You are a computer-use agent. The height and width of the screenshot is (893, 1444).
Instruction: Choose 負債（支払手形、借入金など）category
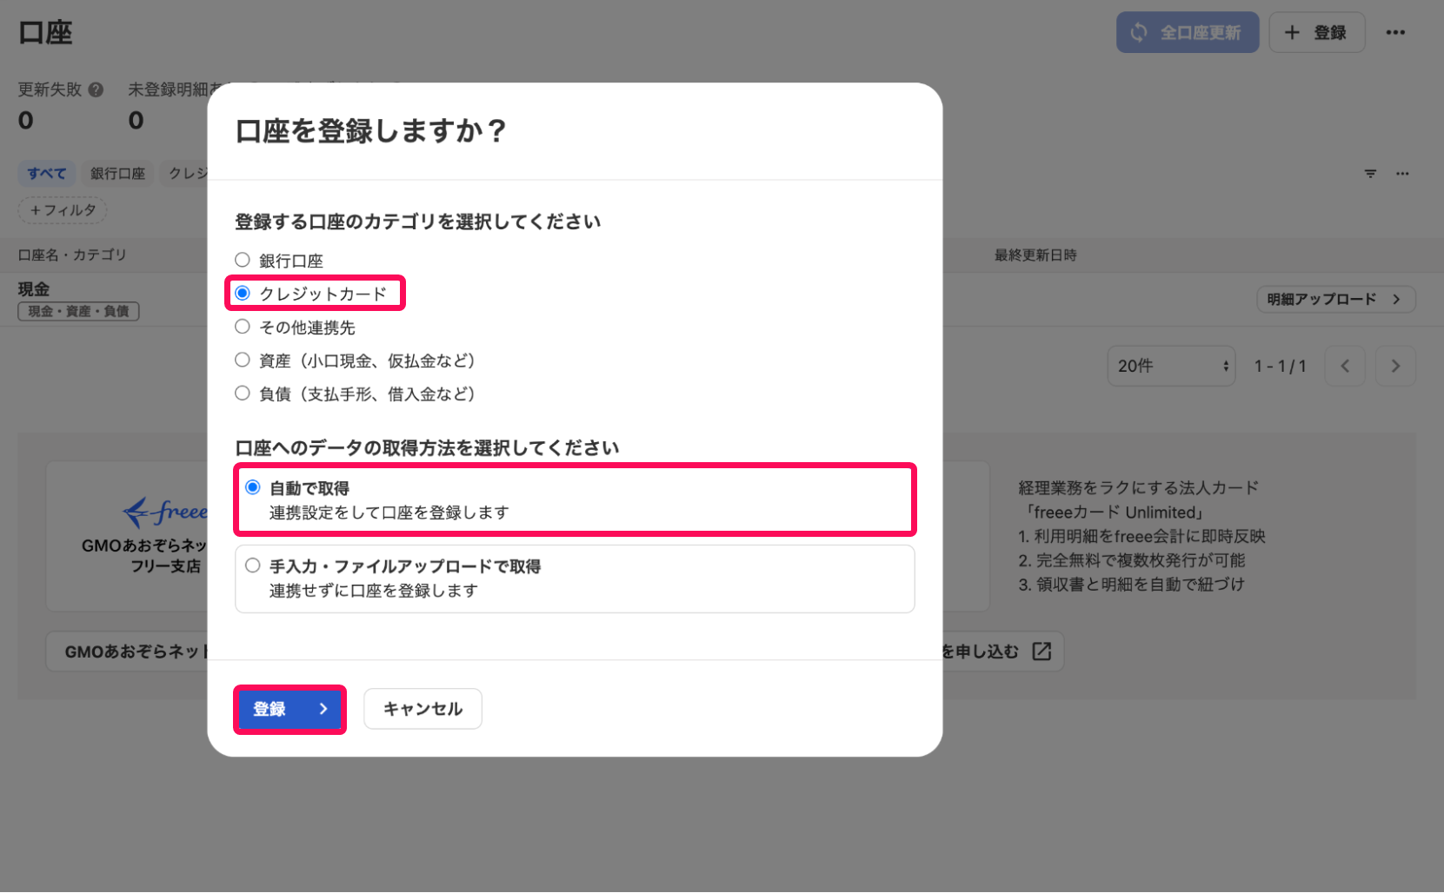pyautogui.click(x=242, y=393)
